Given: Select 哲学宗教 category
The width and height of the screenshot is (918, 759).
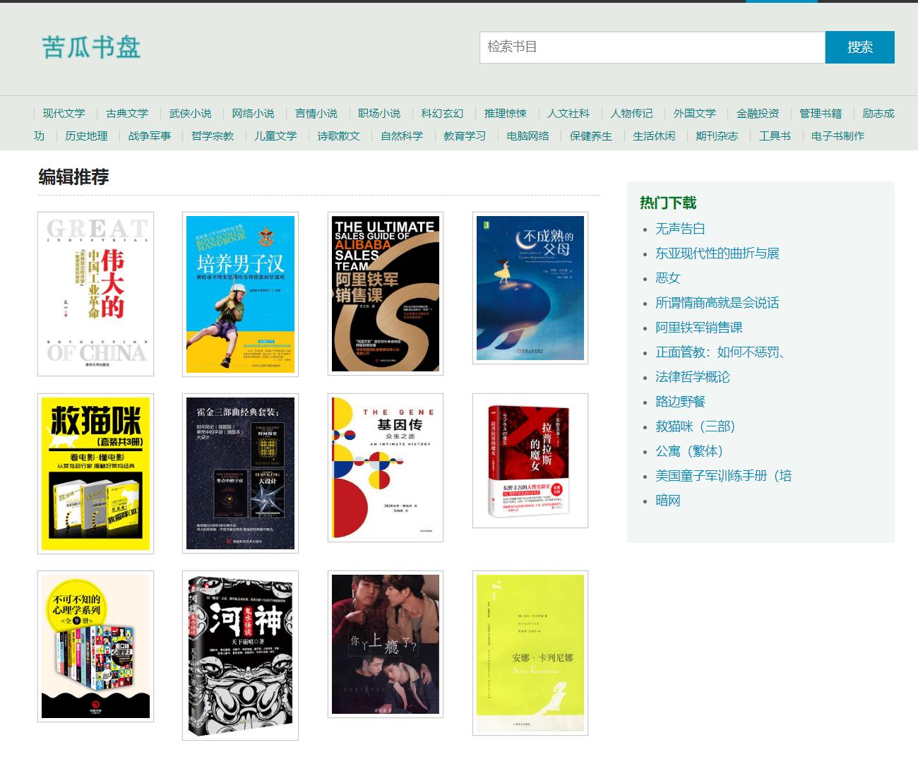Looking at the screenshot, I should click(x=213, y=136).
